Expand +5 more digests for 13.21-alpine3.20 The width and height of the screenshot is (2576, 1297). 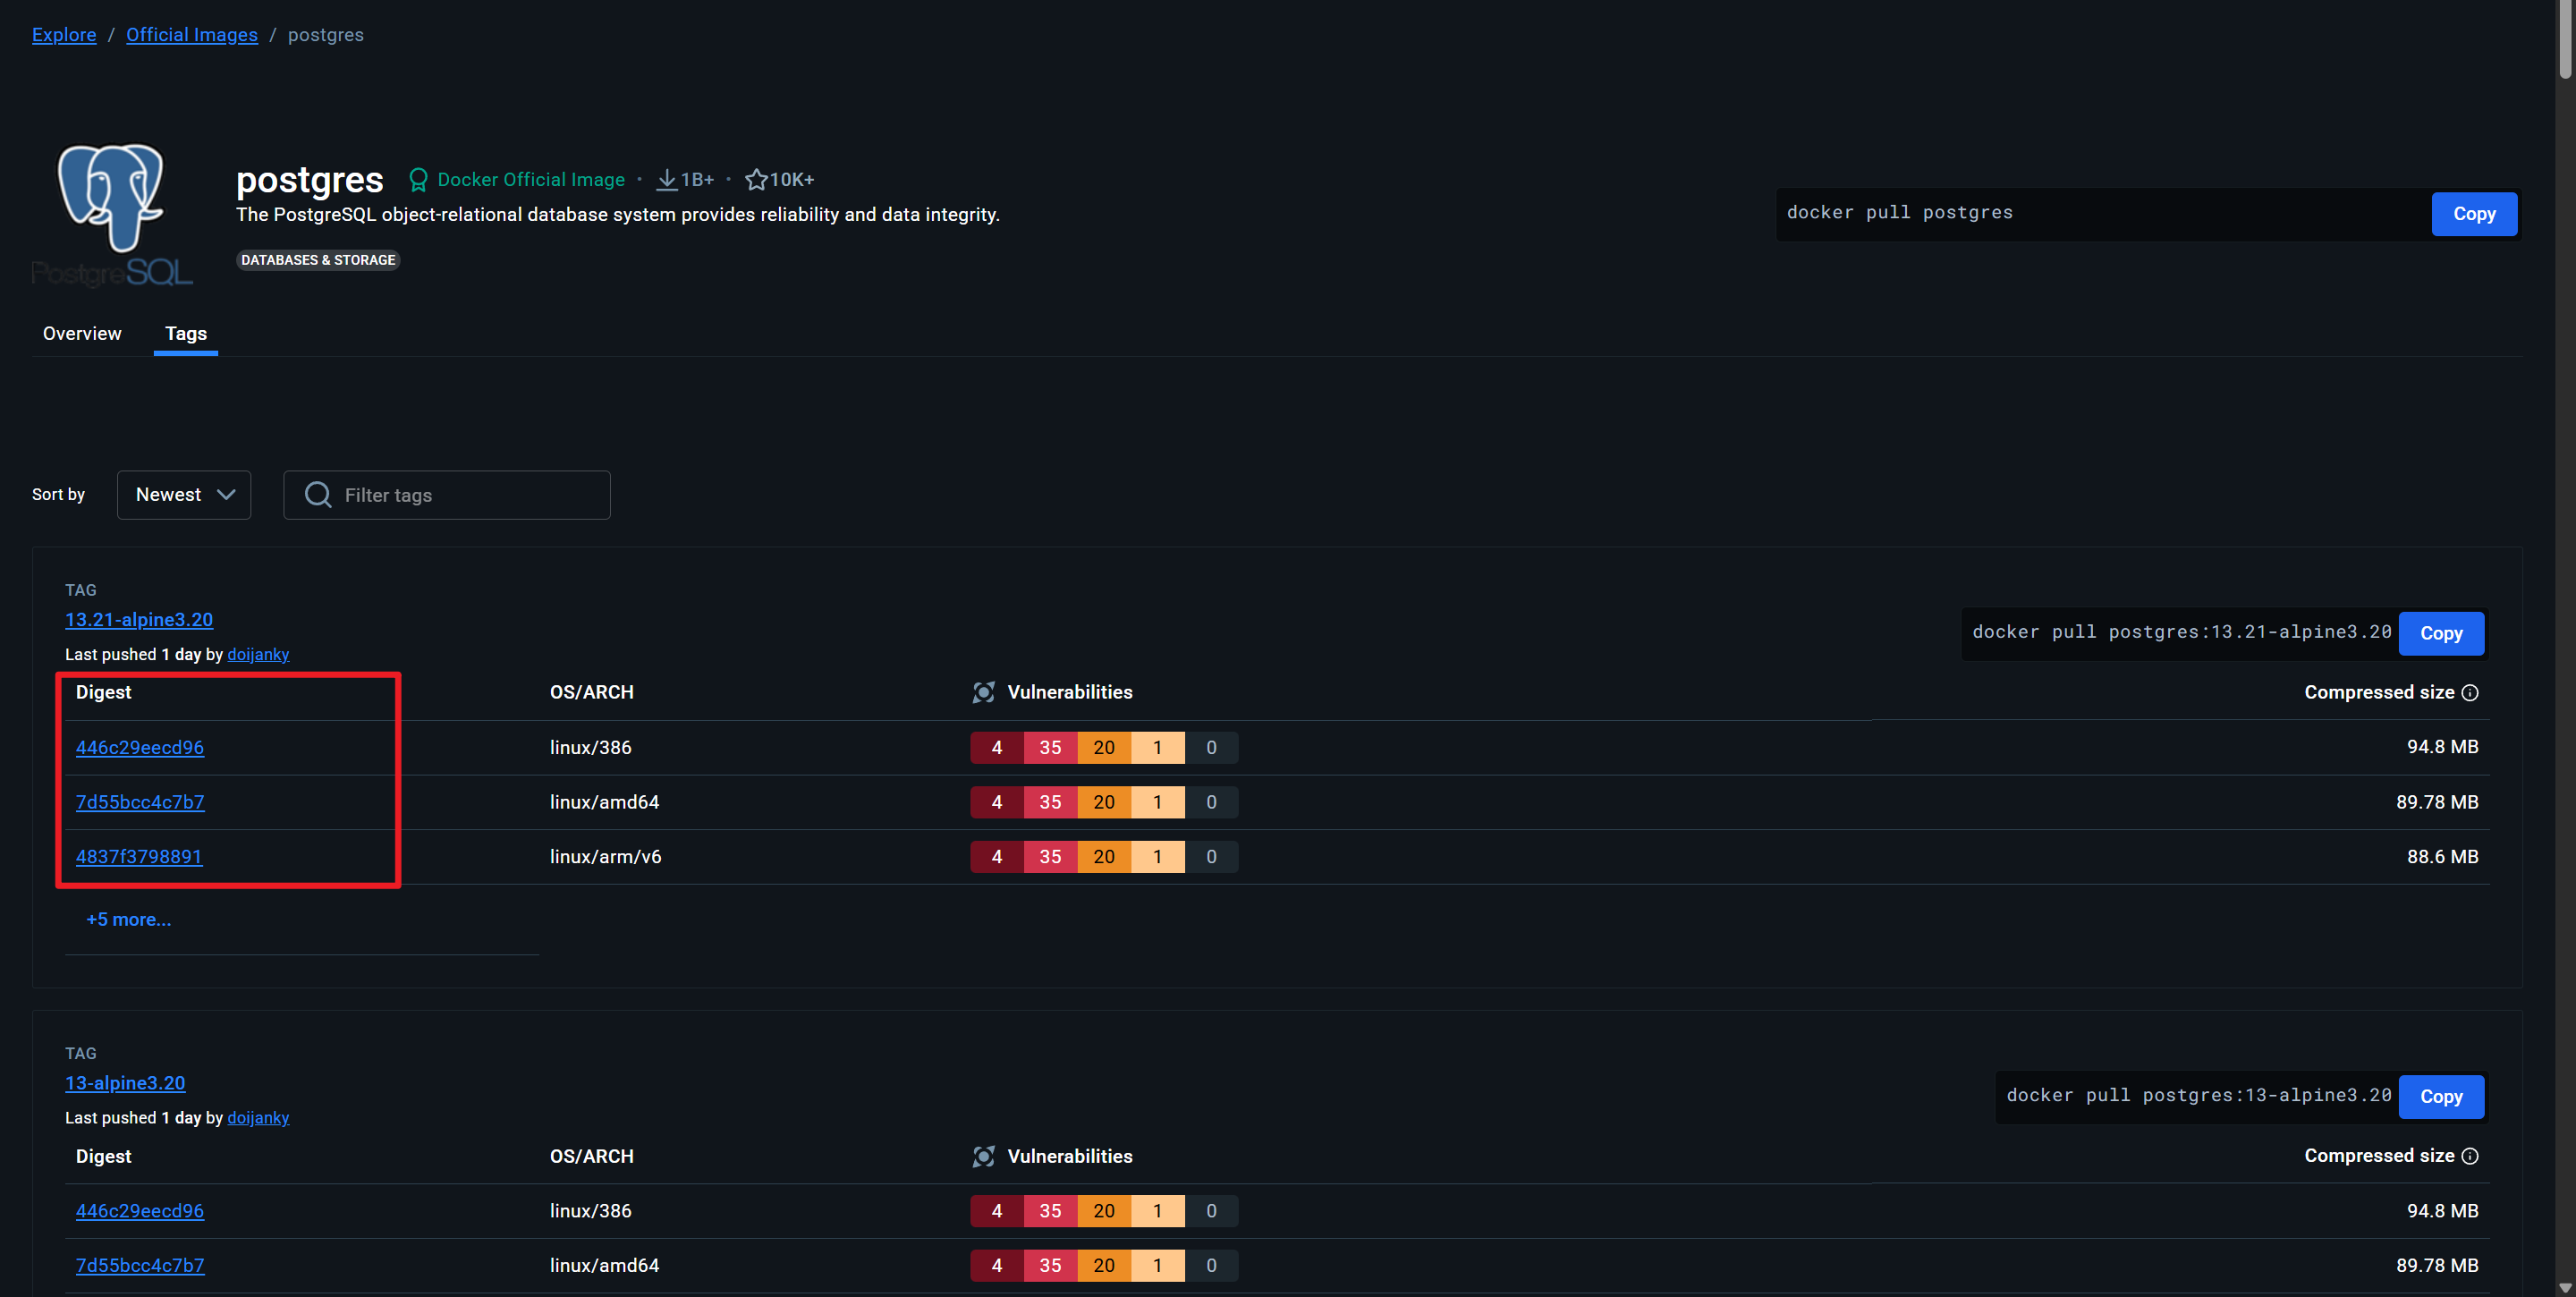click(129, 920)
